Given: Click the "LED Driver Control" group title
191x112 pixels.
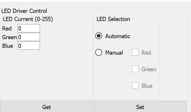Looking at the screenshot, I should click(x=24, y=11).
